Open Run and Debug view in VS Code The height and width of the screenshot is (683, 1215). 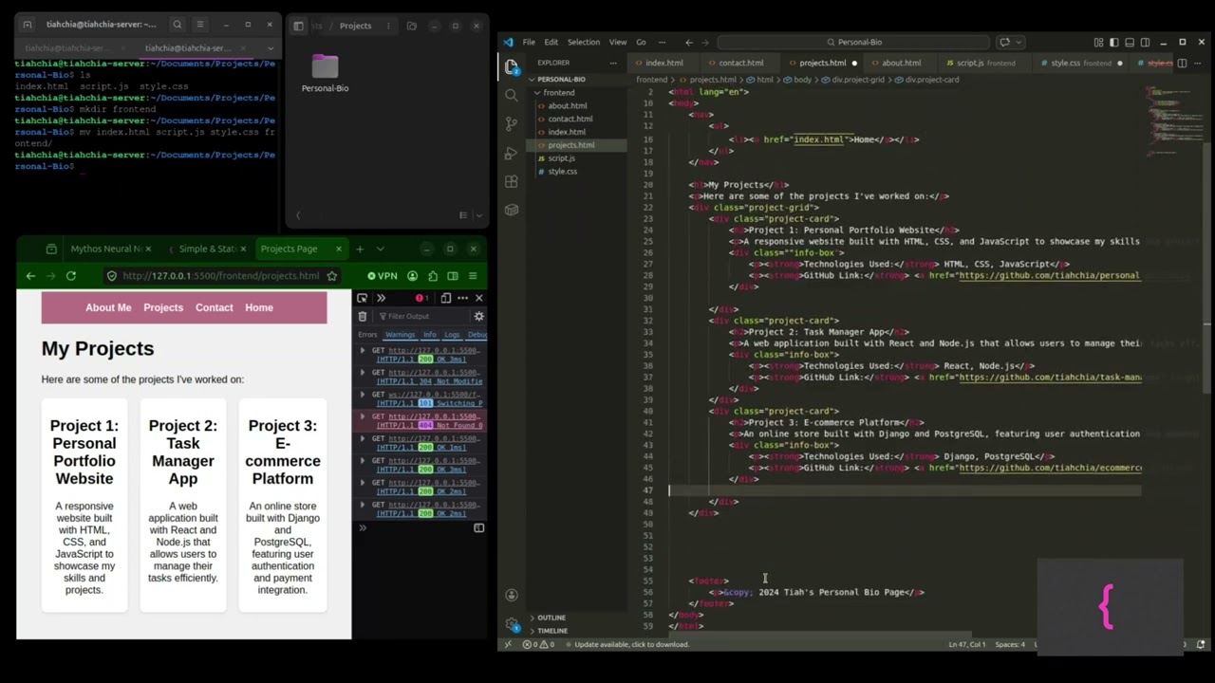click(512, 153)
